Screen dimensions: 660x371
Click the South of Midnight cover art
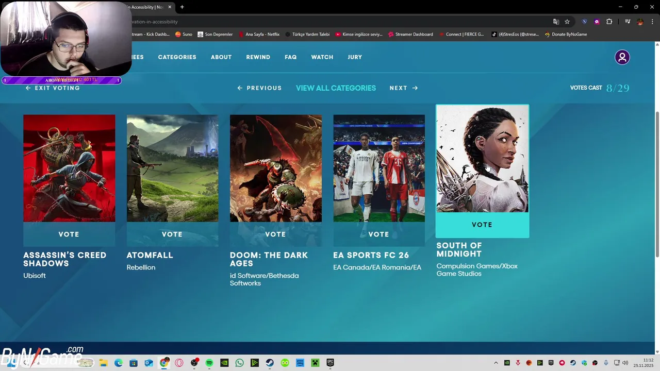point(483,159)
